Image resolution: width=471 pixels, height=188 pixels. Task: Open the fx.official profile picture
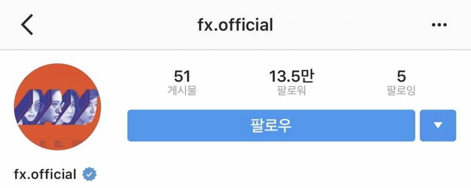tap(57, 107)
